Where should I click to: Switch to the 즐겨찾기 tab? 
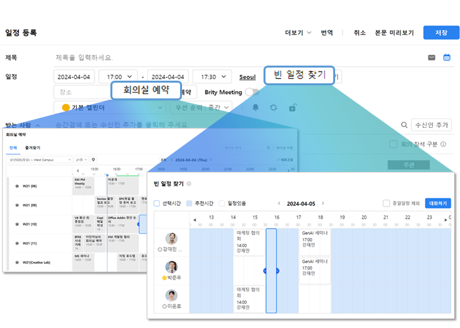[x=33, y=148]
